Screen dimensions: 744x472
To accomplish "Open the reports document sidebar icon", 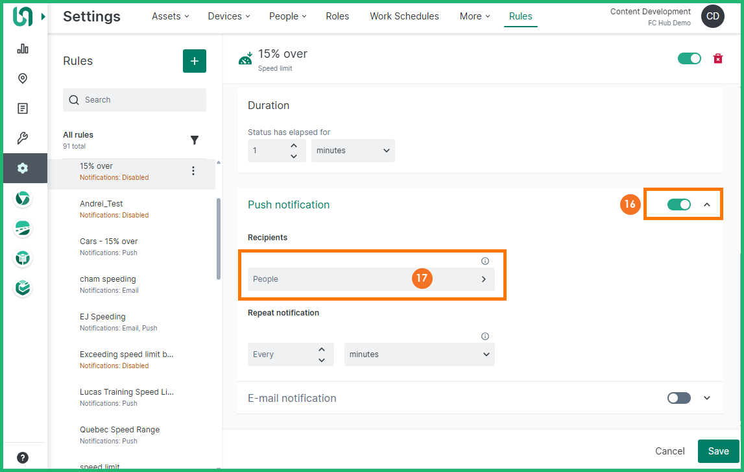I will pyautogui.click(x=23, y=108).
